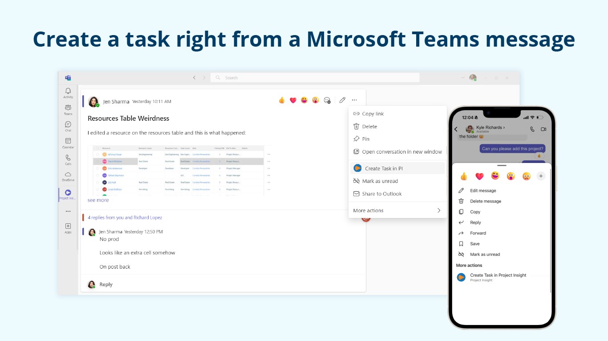Tap thumbs up reaction in the phone sheet
Image resolution: width=608 pixels, height=341 pixels.
[464, 176]
